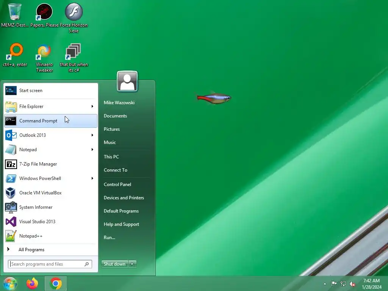Open Music from Start menu
The width and height of the screenshot is (388, 291).
pos(110,142)
